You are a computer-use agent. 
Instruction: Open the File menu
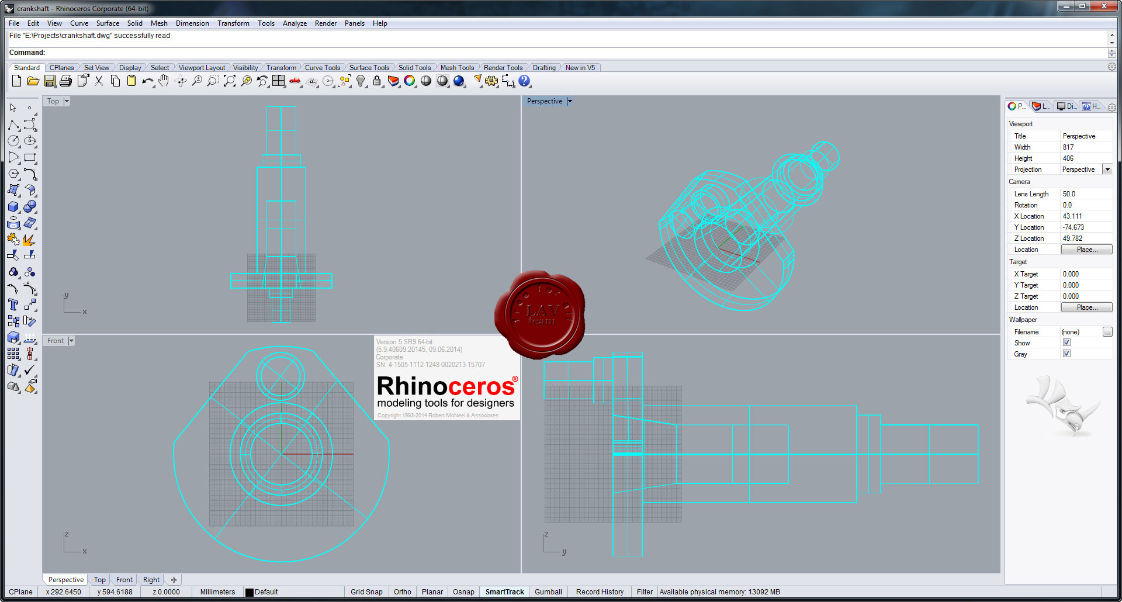(14, 23)
